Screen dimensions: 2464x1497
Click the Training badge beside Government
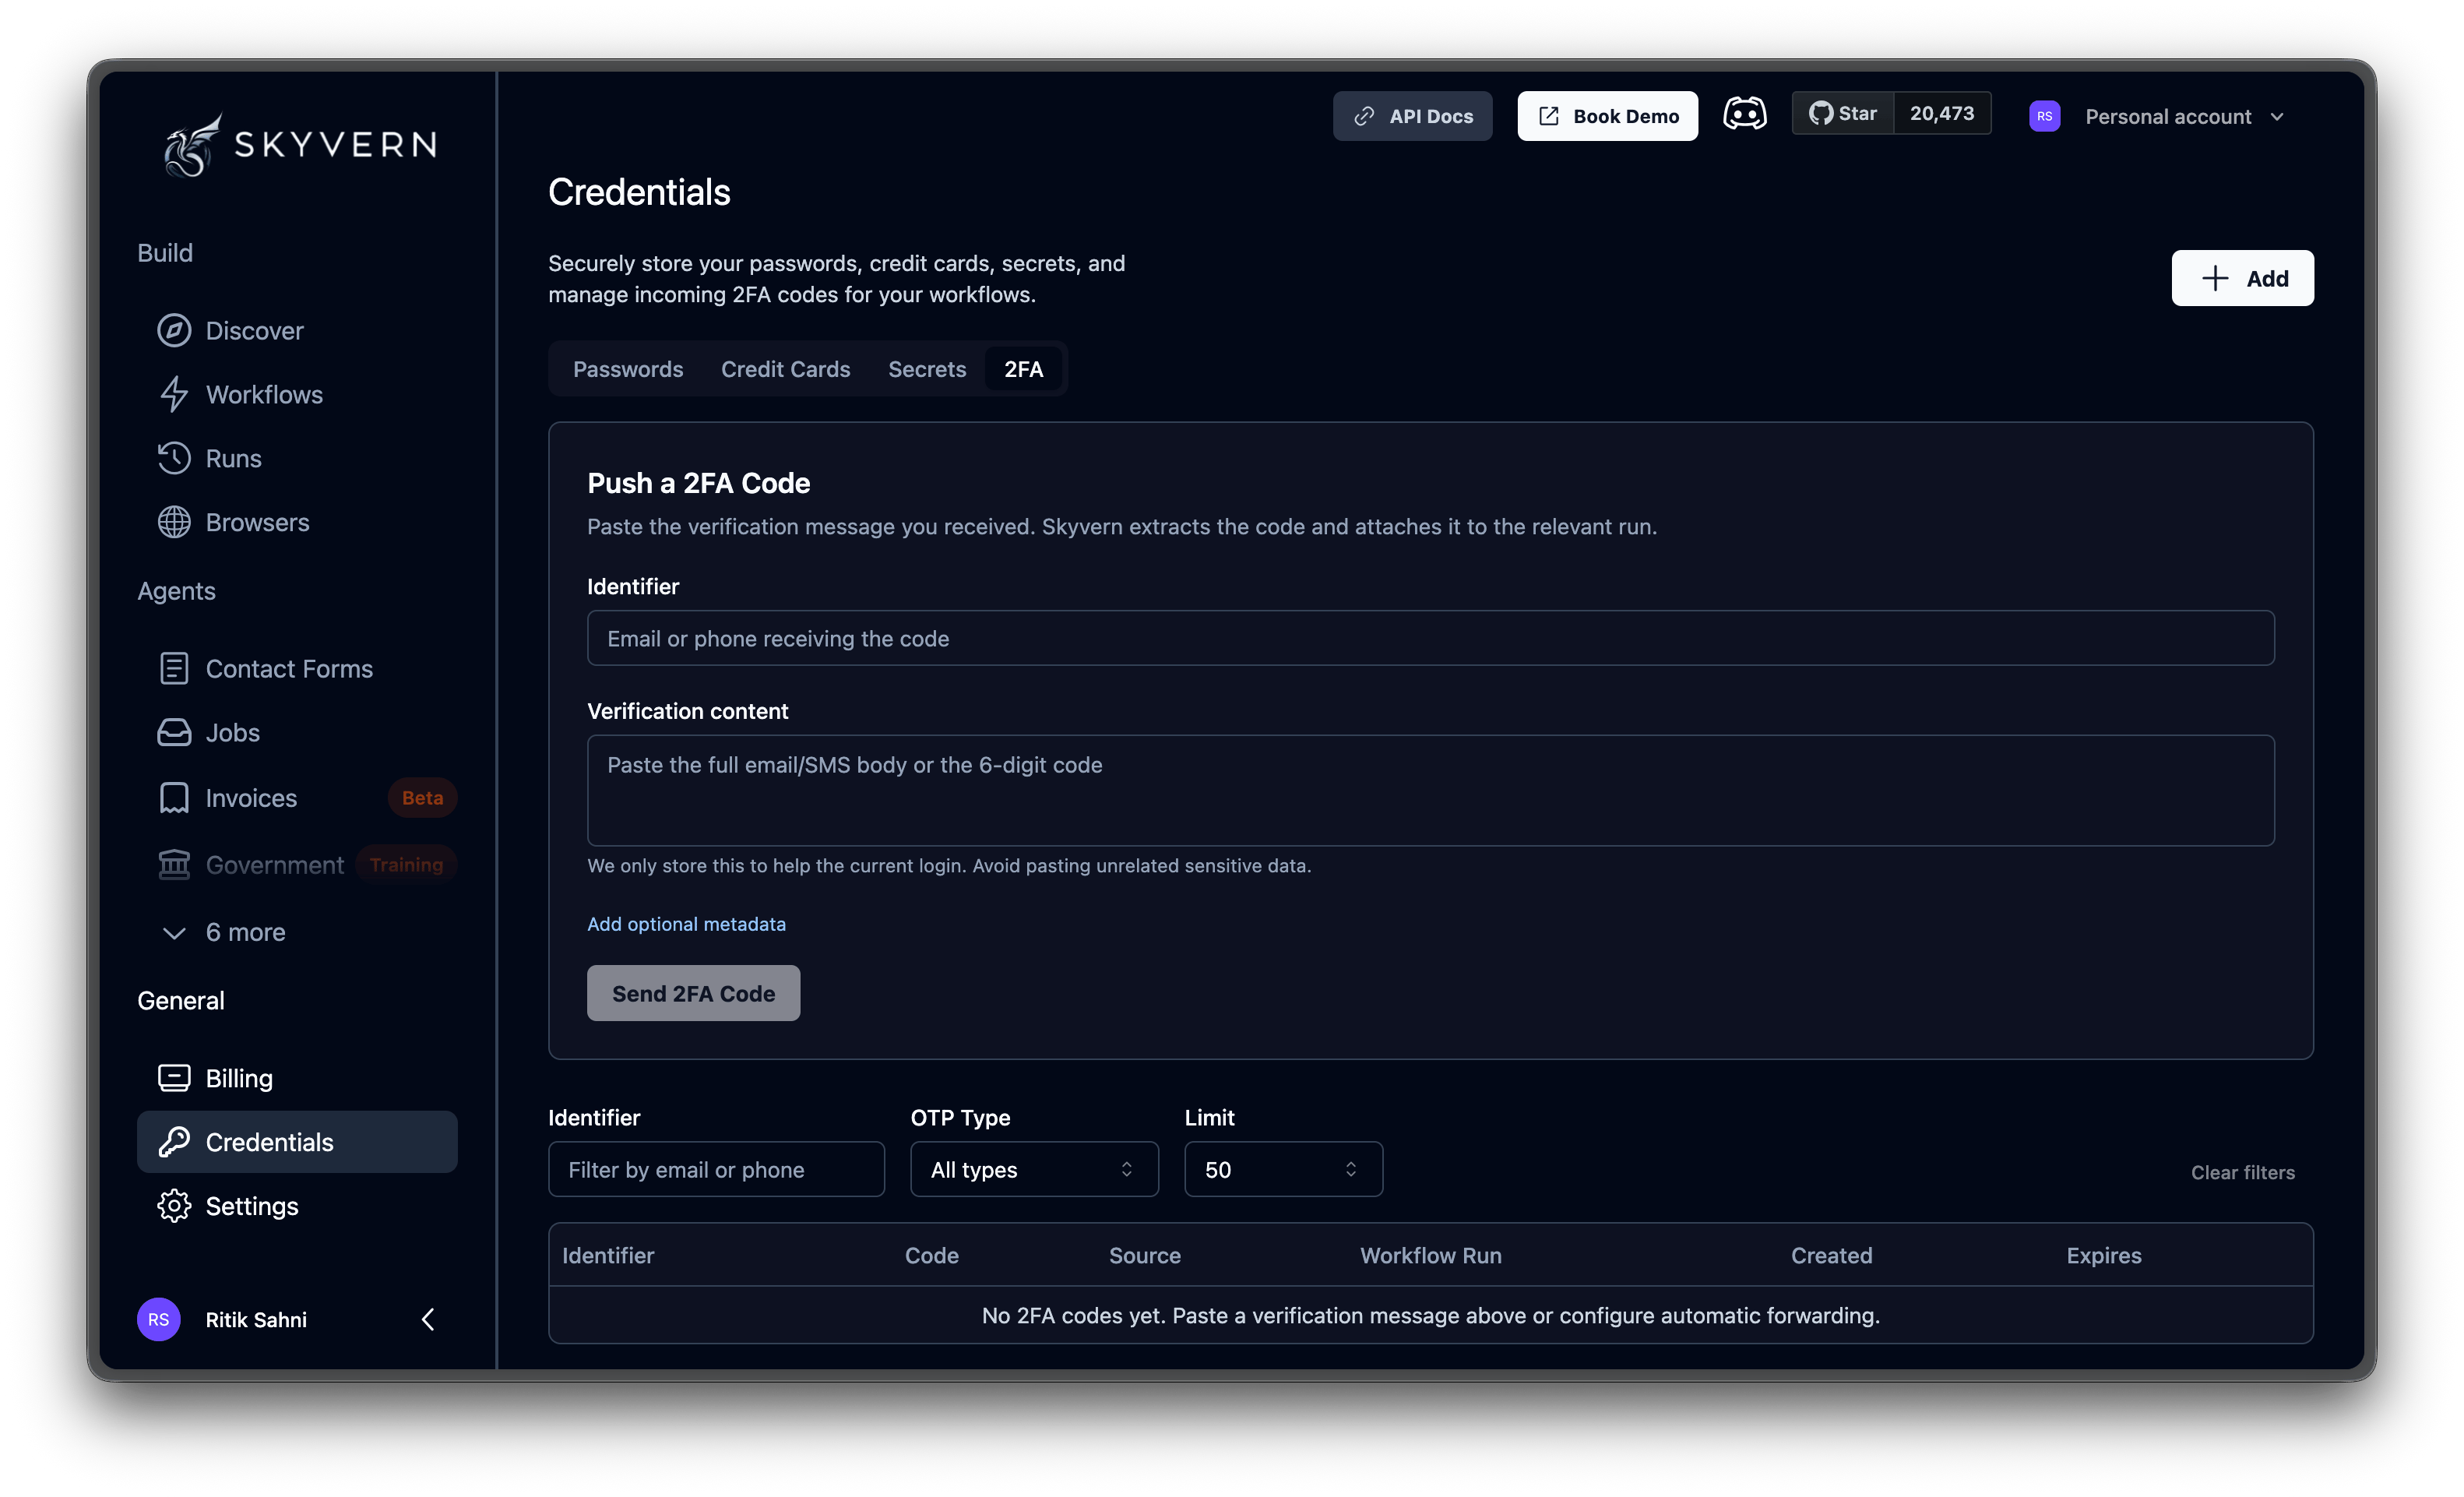tap(406, 864)
